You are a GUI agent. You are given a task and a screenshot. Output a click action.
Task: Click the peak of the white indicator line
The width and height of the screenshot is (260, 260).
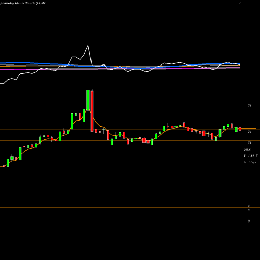(x=88, y=46)
